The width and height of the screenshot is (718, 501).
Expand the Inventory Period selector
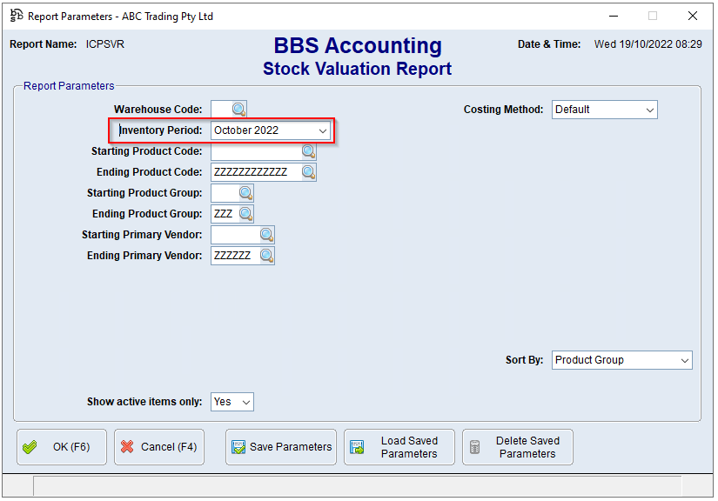[321, 130]
